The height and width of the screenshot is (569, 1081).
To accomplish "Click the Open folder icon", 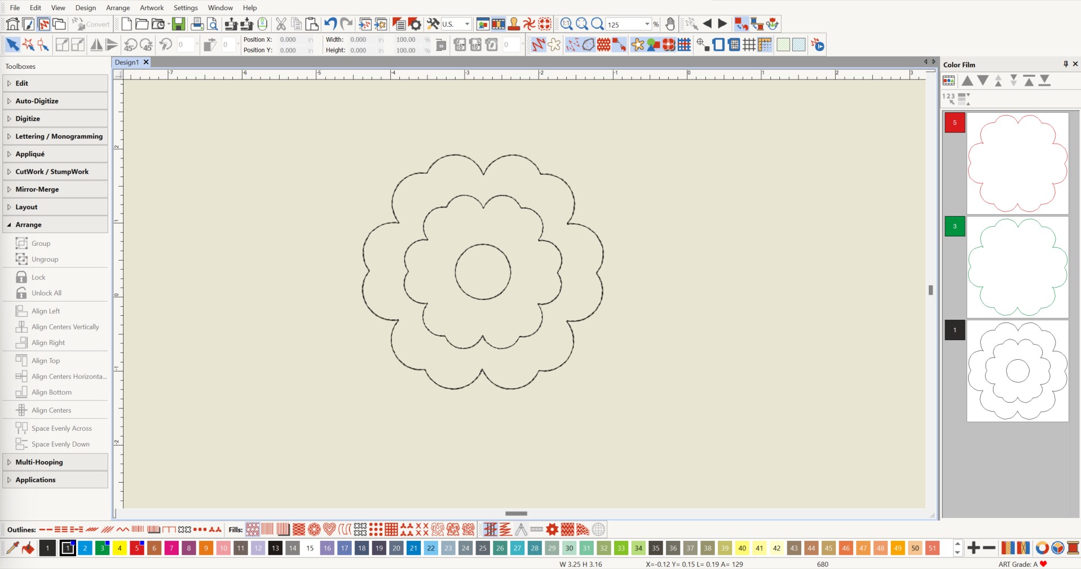I will pyautogui.click(x=142, y=24).
